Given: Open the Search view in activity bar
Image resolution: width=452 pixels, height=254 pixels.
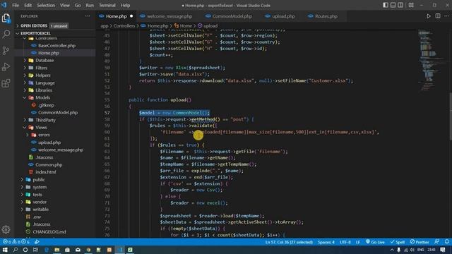Looking at the screenshot, I should [6, 35].
